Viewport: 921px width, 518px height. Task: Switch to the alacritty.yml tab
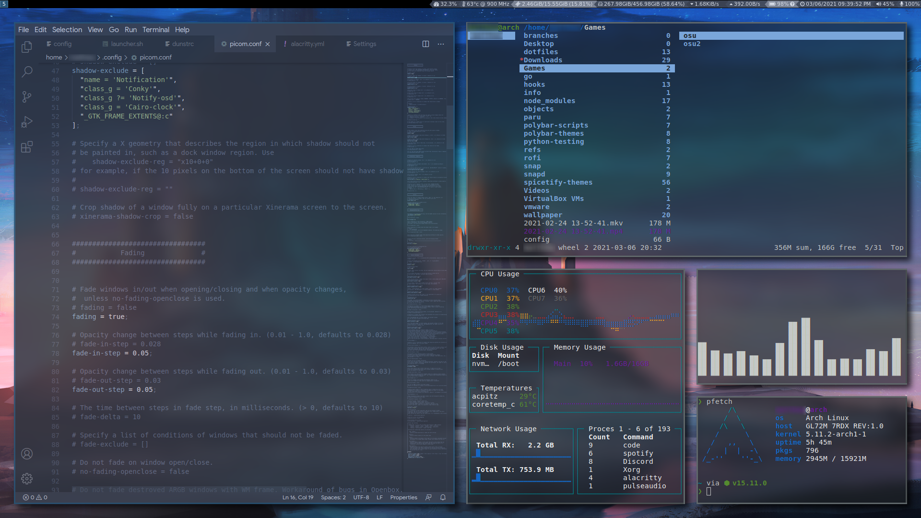coord(307,44)
